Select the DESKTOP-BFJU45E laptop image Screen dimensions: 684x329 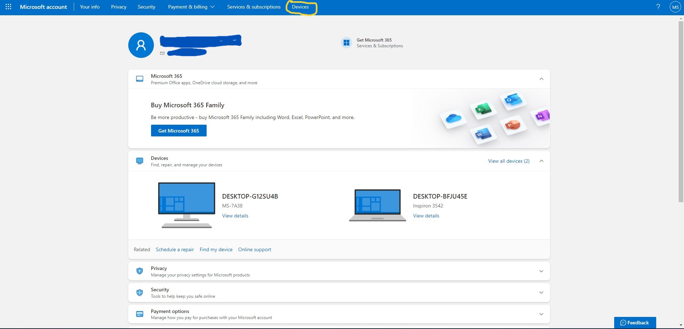tap(378, 205)
